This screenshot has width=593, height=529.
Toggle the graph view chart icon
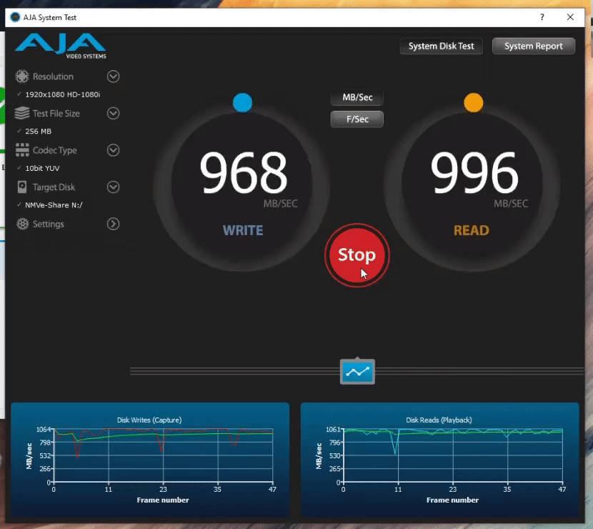point(357,371)
